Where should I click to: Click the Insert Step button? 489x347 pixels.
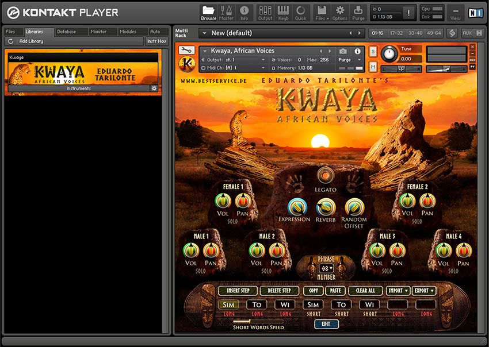238,291
